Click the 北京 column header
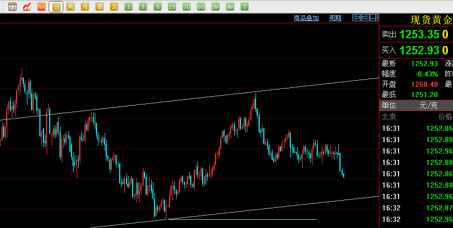This screenshot has height=228, width=453. click(x=389, y=117)
